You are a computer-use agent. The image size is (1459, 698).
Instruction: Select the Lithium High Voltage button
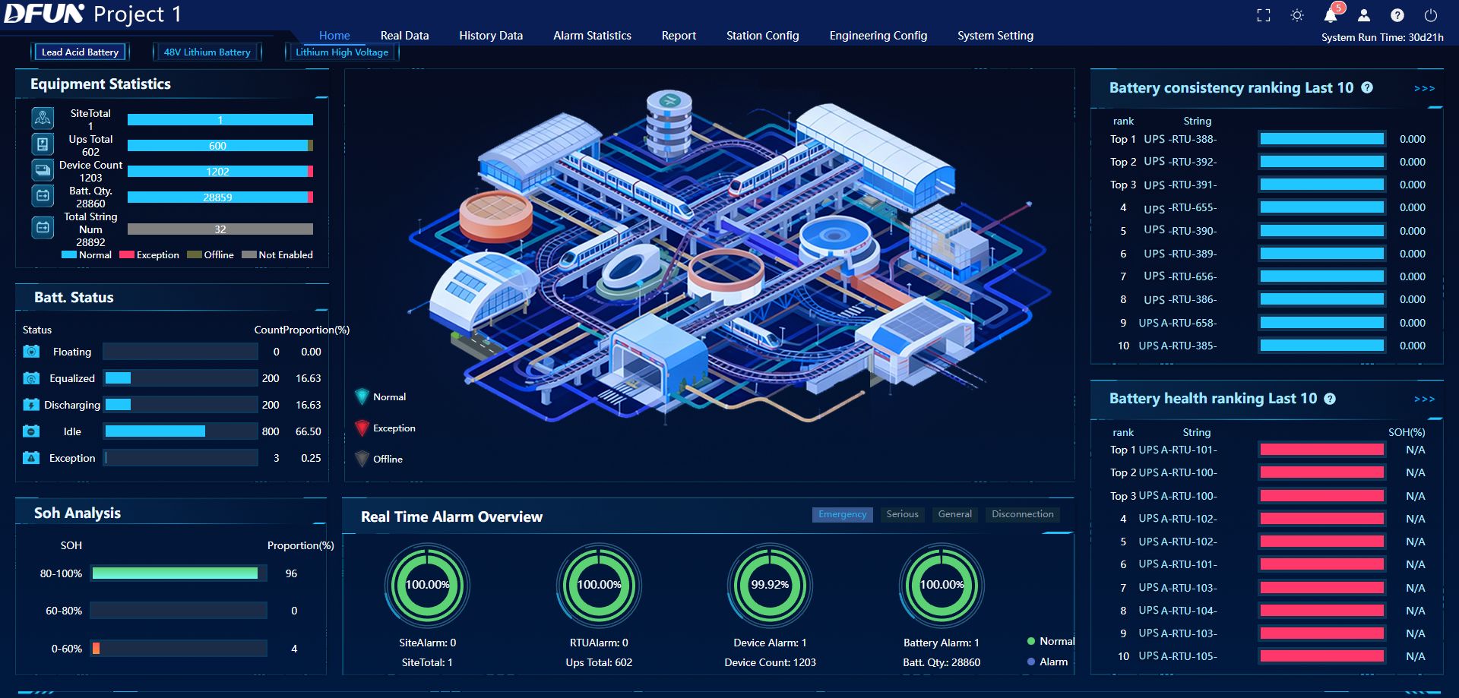pos(342,52)
